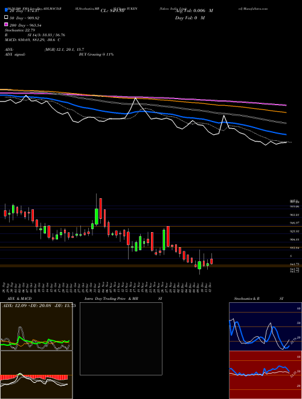The image size is (302, 399).
Task: Click the 965.03 price axis label
Action: pyautogui.click(x=295, y=215)
